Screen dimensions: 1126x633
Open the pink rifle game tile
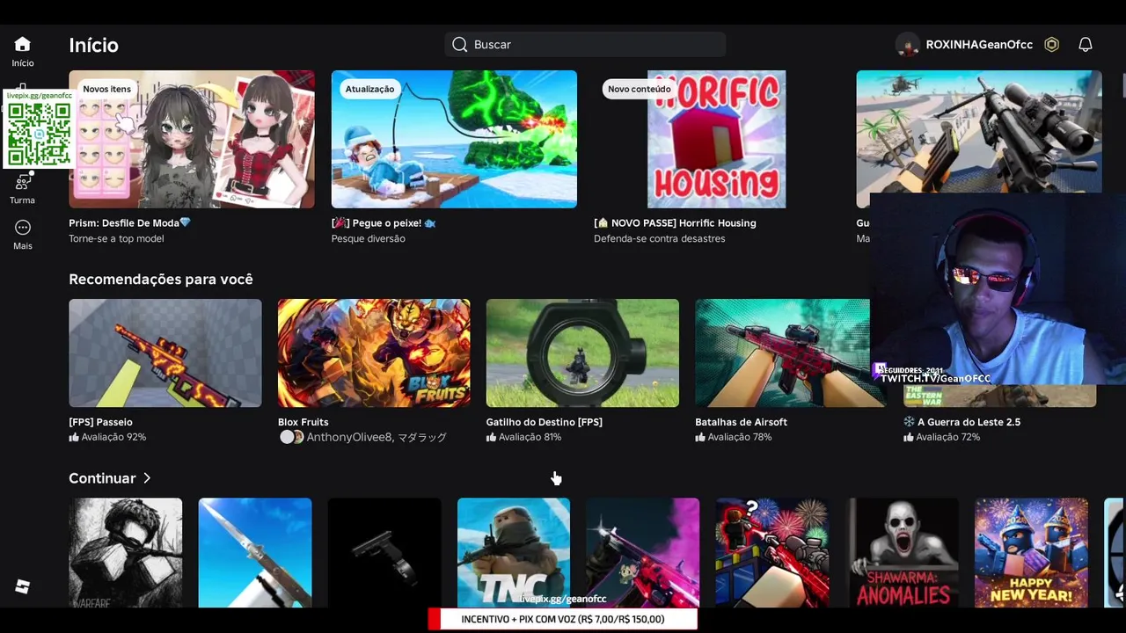pyautogui.click(x=643, y=553)
